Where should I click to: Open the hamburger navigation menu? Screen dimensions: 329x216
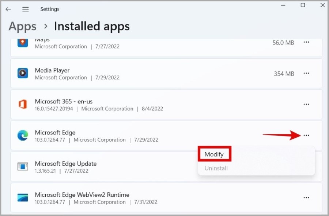(25, 9)
